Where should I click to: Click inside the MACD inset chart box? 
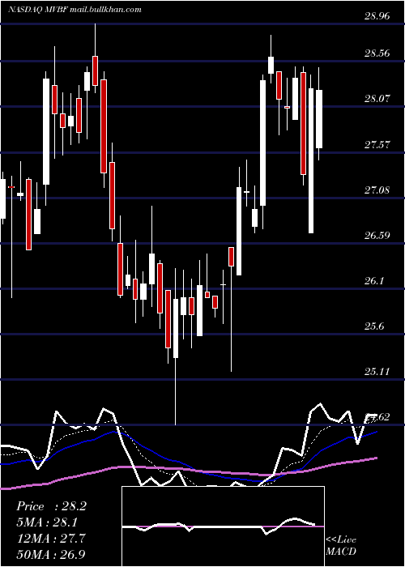point(223,526)
